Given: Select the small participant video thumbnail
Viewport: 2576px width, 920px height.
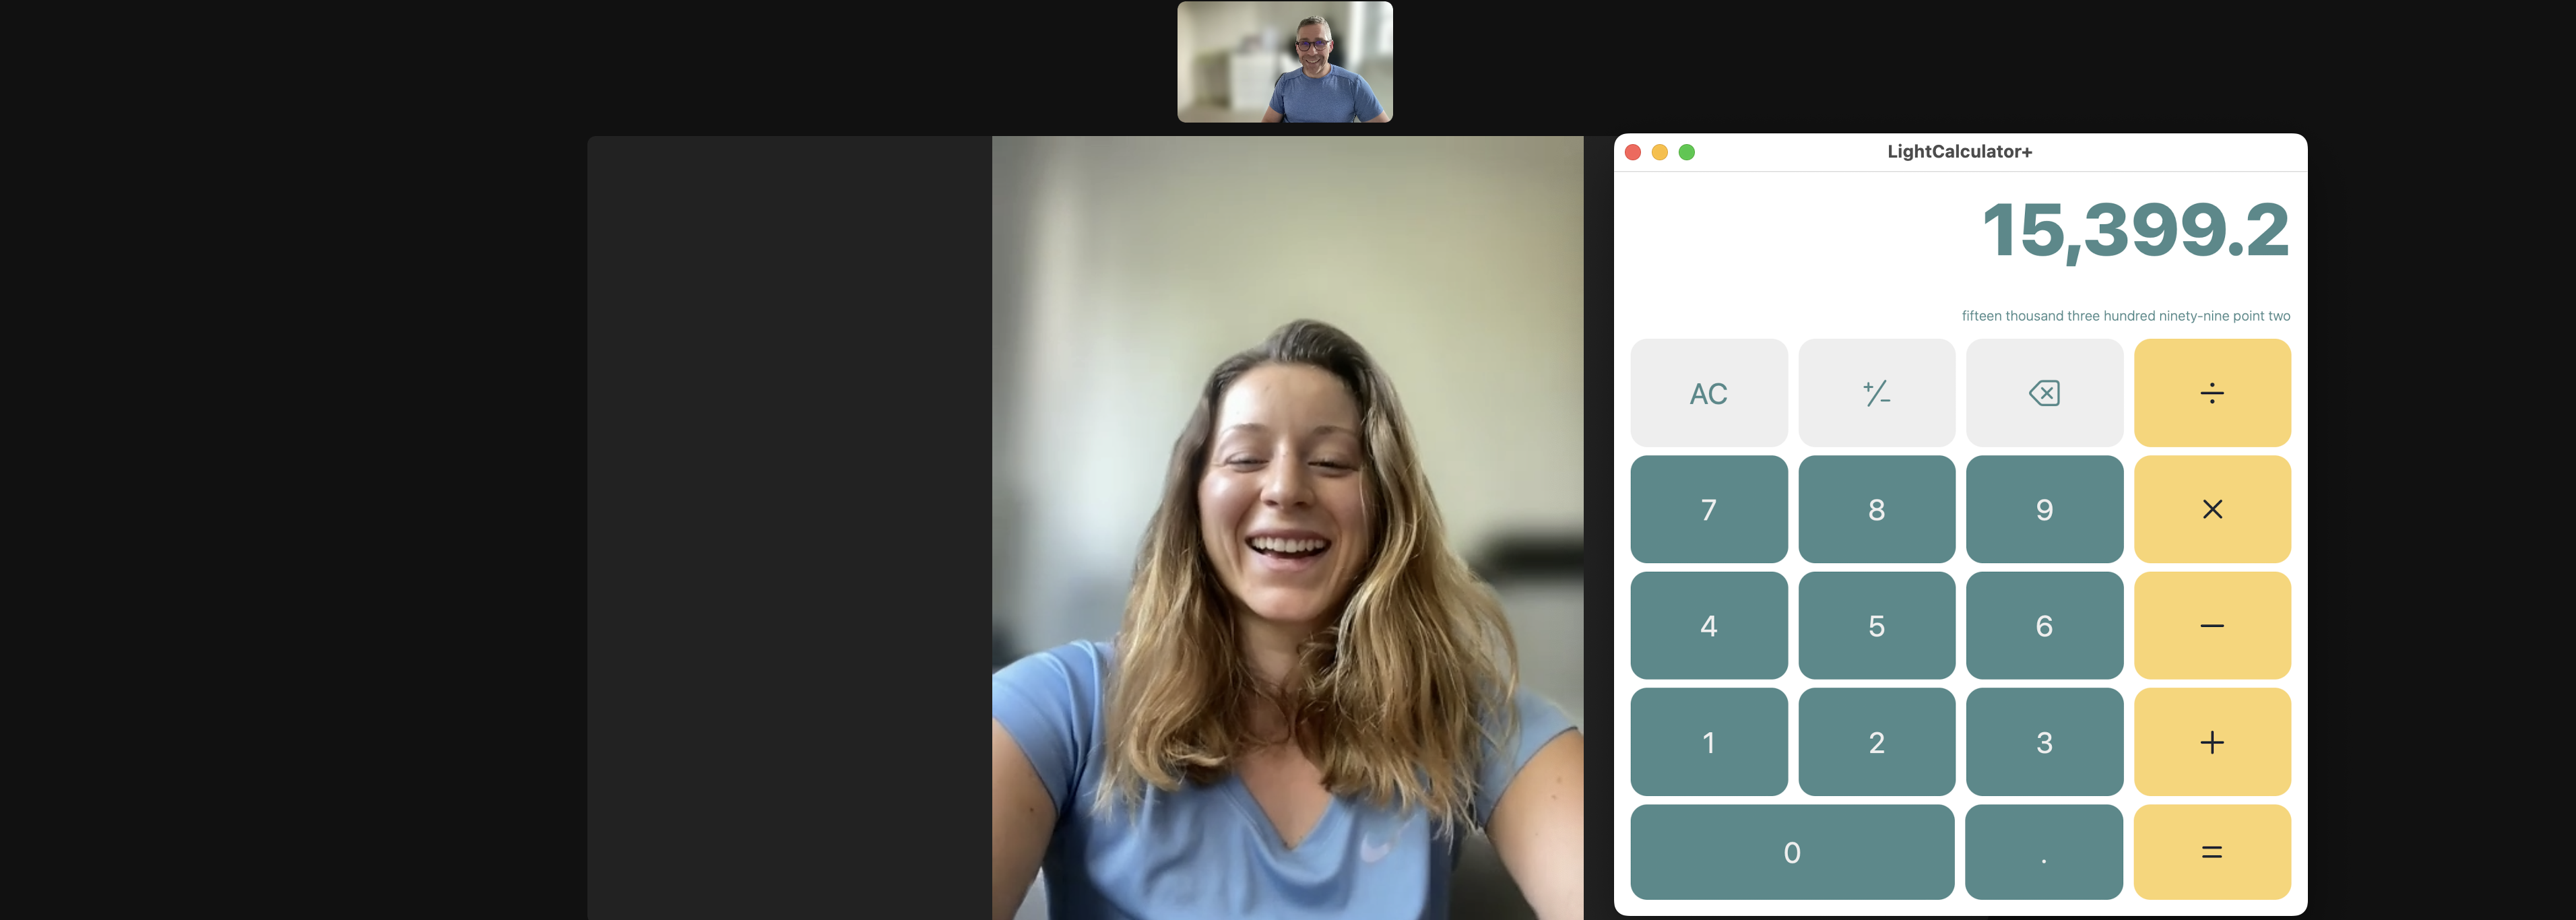Looking at the screenshot, I should pyautogui.click(x=1285, y=62).
